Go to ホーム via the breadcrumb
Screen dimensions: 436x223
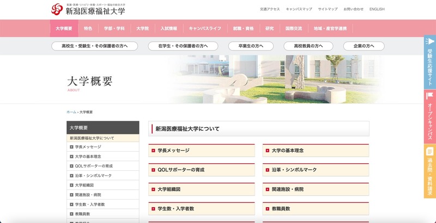click(x=71, y=112)
